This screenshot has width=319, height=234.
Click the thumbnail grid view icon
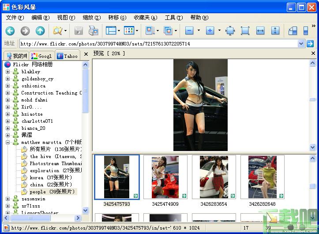[x=129, y=31]
